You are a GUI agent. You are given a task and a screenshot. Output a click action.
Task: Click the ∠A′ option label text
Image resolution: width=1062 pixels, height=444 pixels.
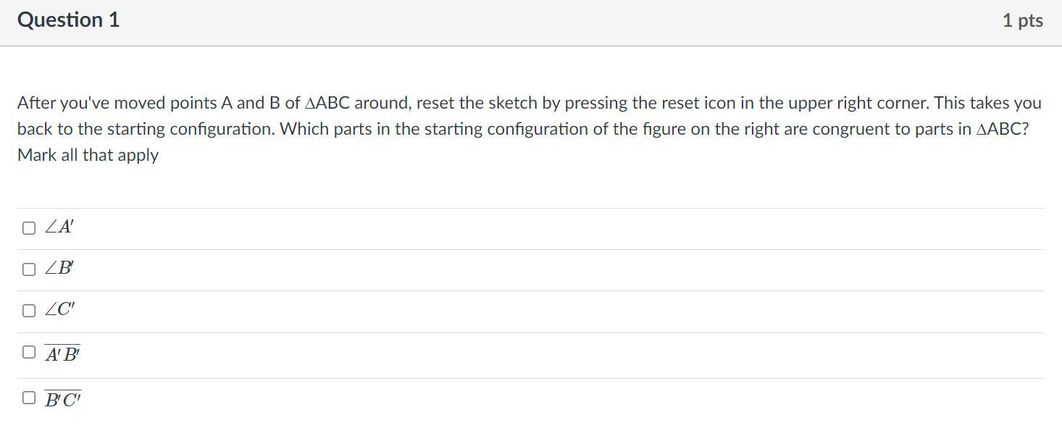click(59, 227)
